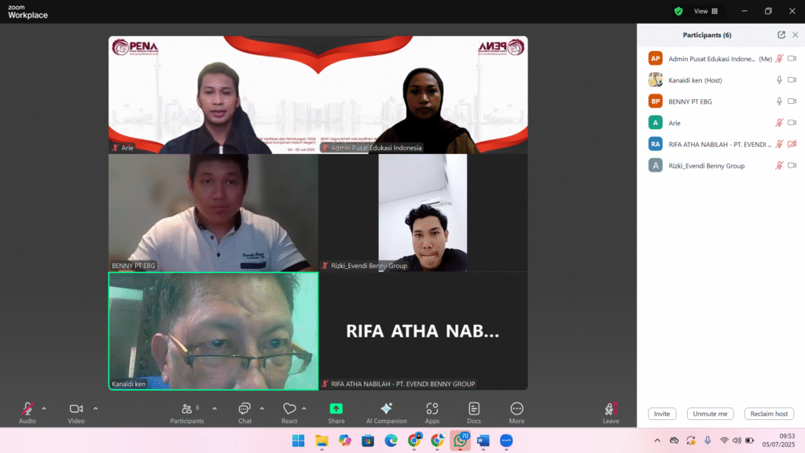
Task: Click Admin Pusat Edukasi muted mic icon
Action: [x=779, y=58]
